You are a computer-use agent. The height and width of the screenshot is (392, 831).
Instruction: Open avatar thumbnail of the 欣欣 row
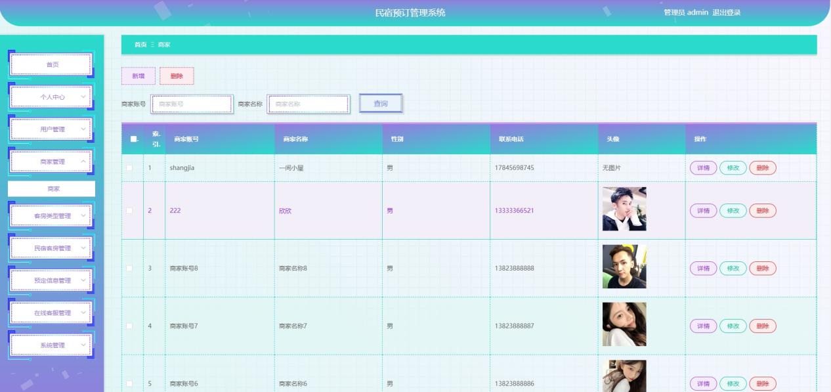coord(624,209)
